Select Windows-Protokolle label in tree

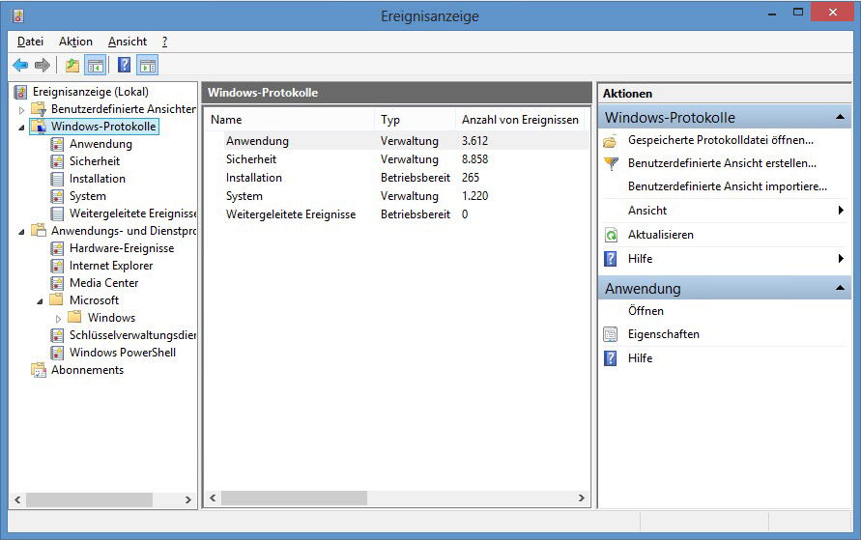pos(103,127)
